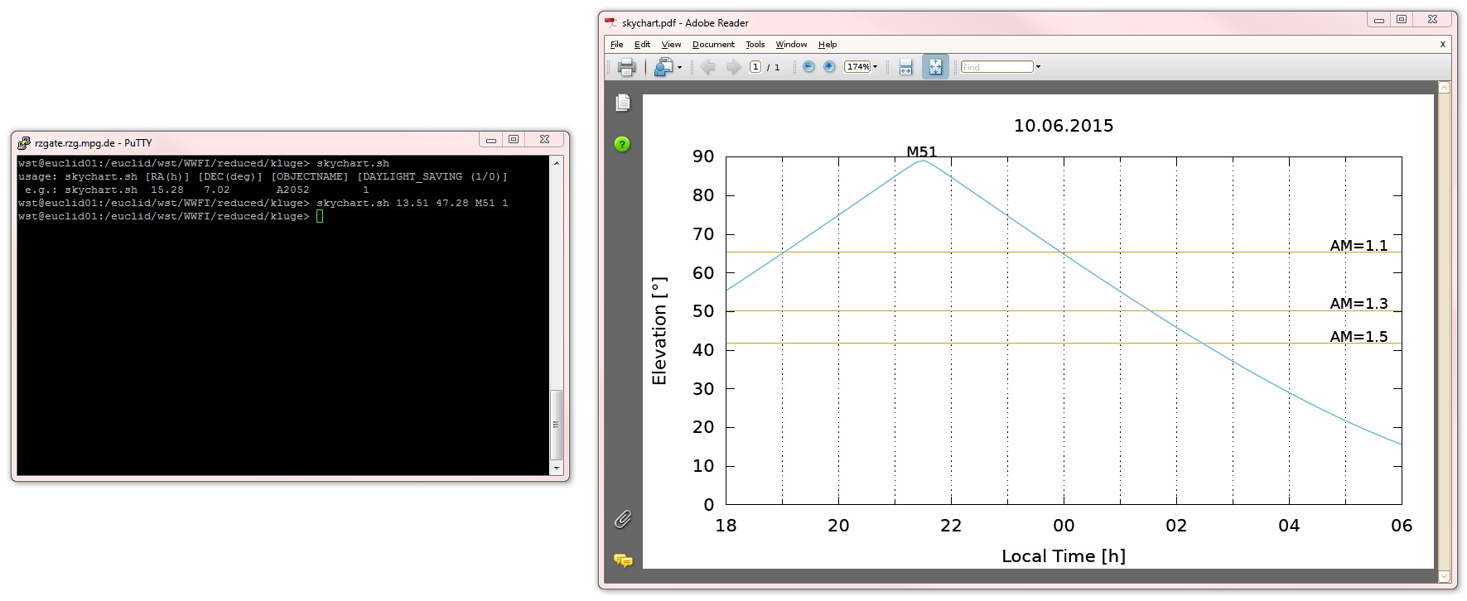
Task: Click the usage line in PuTTY terminal
Action: click(x=263, y=176)
